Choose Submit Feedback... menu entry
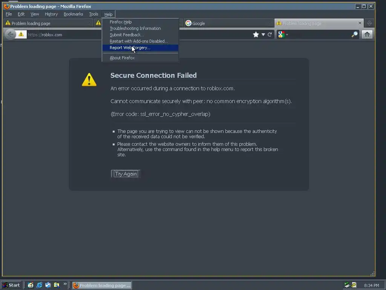This screenshot has height=290, width=386. [x=140, y=35]
